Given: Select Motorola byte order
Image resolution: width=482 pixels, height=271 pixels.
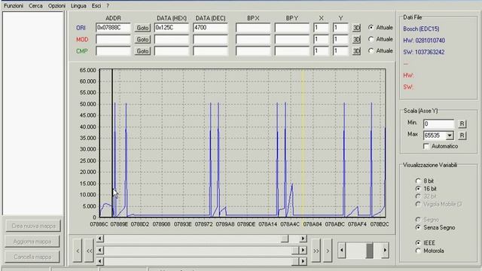Looking at the screenshot, I should pyautogui.click(x=418, y=251).
